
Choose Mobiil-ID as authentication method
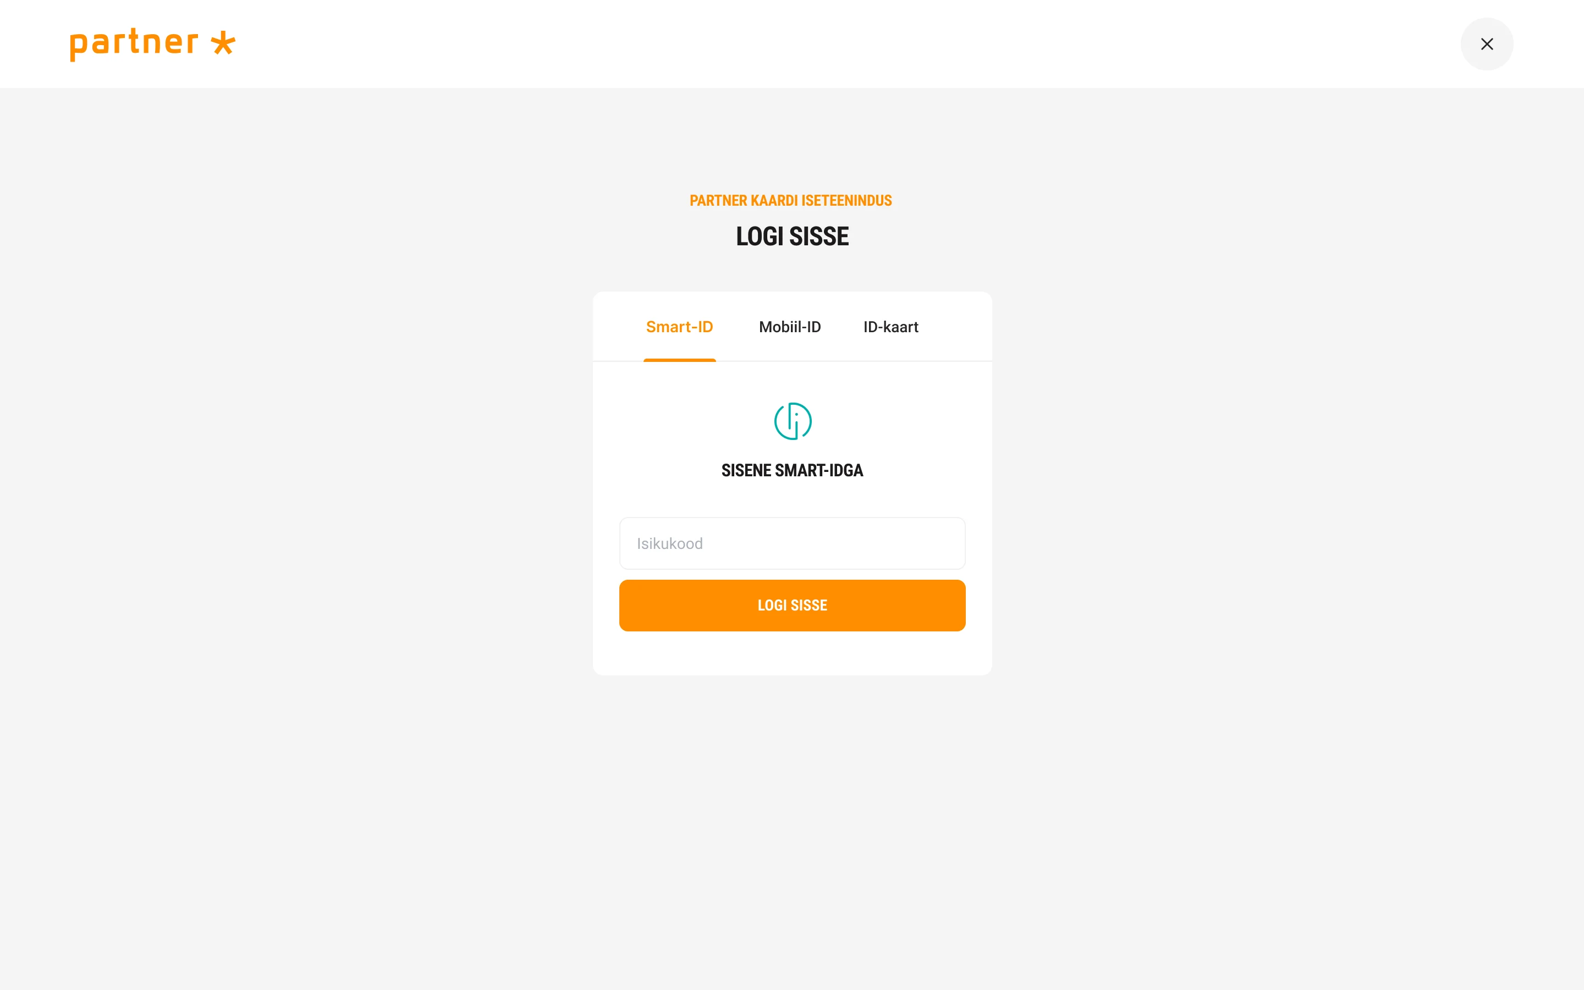(789, 327)
